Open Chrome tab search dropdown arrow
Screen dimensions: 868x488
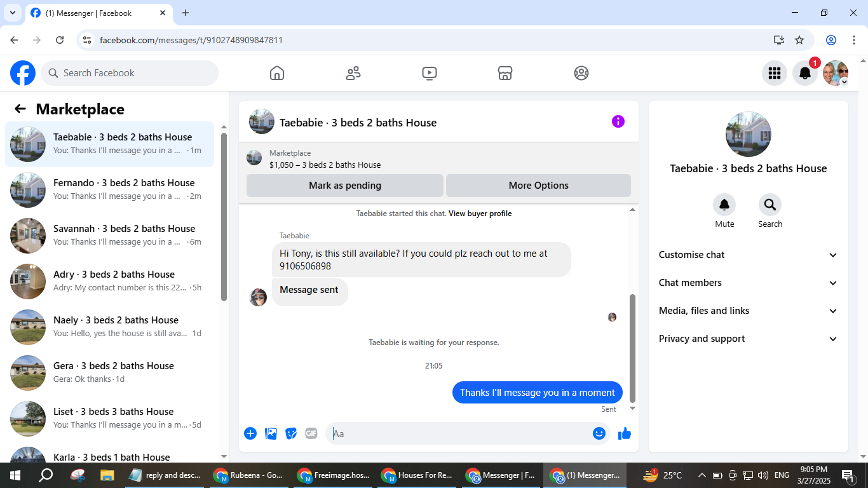[13, 13]
